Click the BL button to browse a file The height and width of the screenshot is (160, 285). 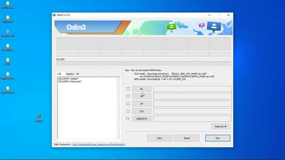pos(142,89)
